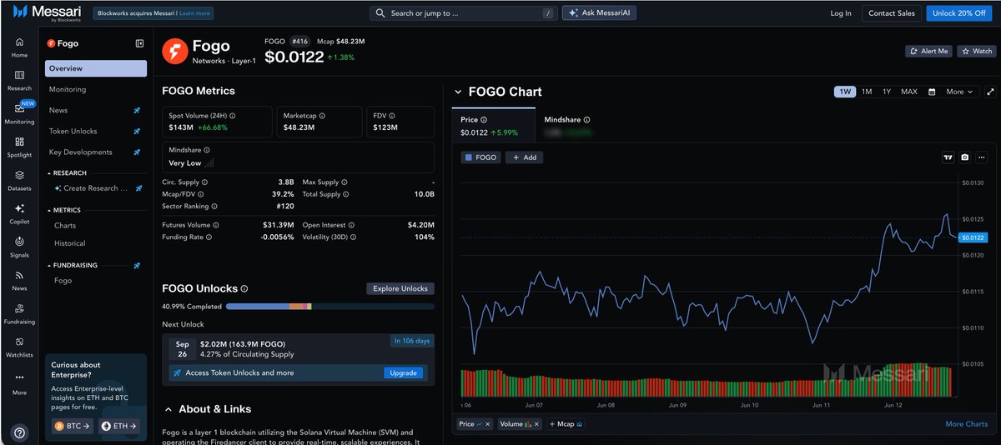Select the MAX time range
Image resolution: width=1001 pixels, height=445 pixels.
tap(909, 92)
